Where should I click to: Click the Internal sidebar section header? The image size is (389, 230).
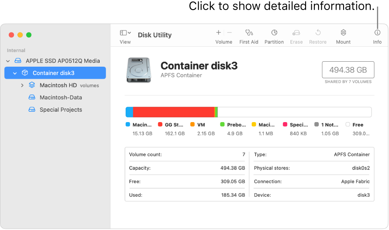[x=16, y=50]
